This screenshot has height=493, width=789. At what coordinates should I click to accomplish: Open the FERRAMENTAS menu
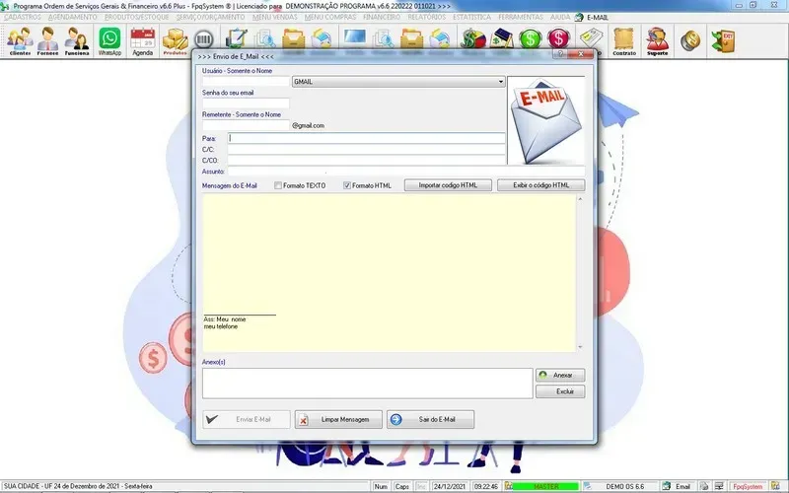tap(520, 18)
